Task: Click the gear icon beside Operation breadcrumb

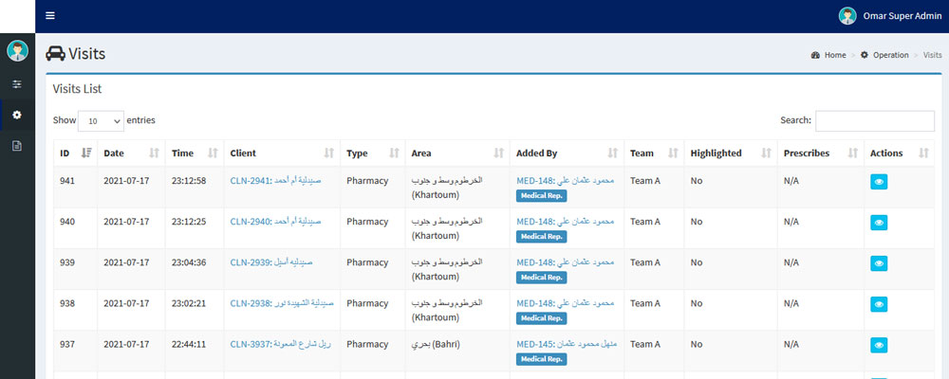Action: click(x=865, y=55)
